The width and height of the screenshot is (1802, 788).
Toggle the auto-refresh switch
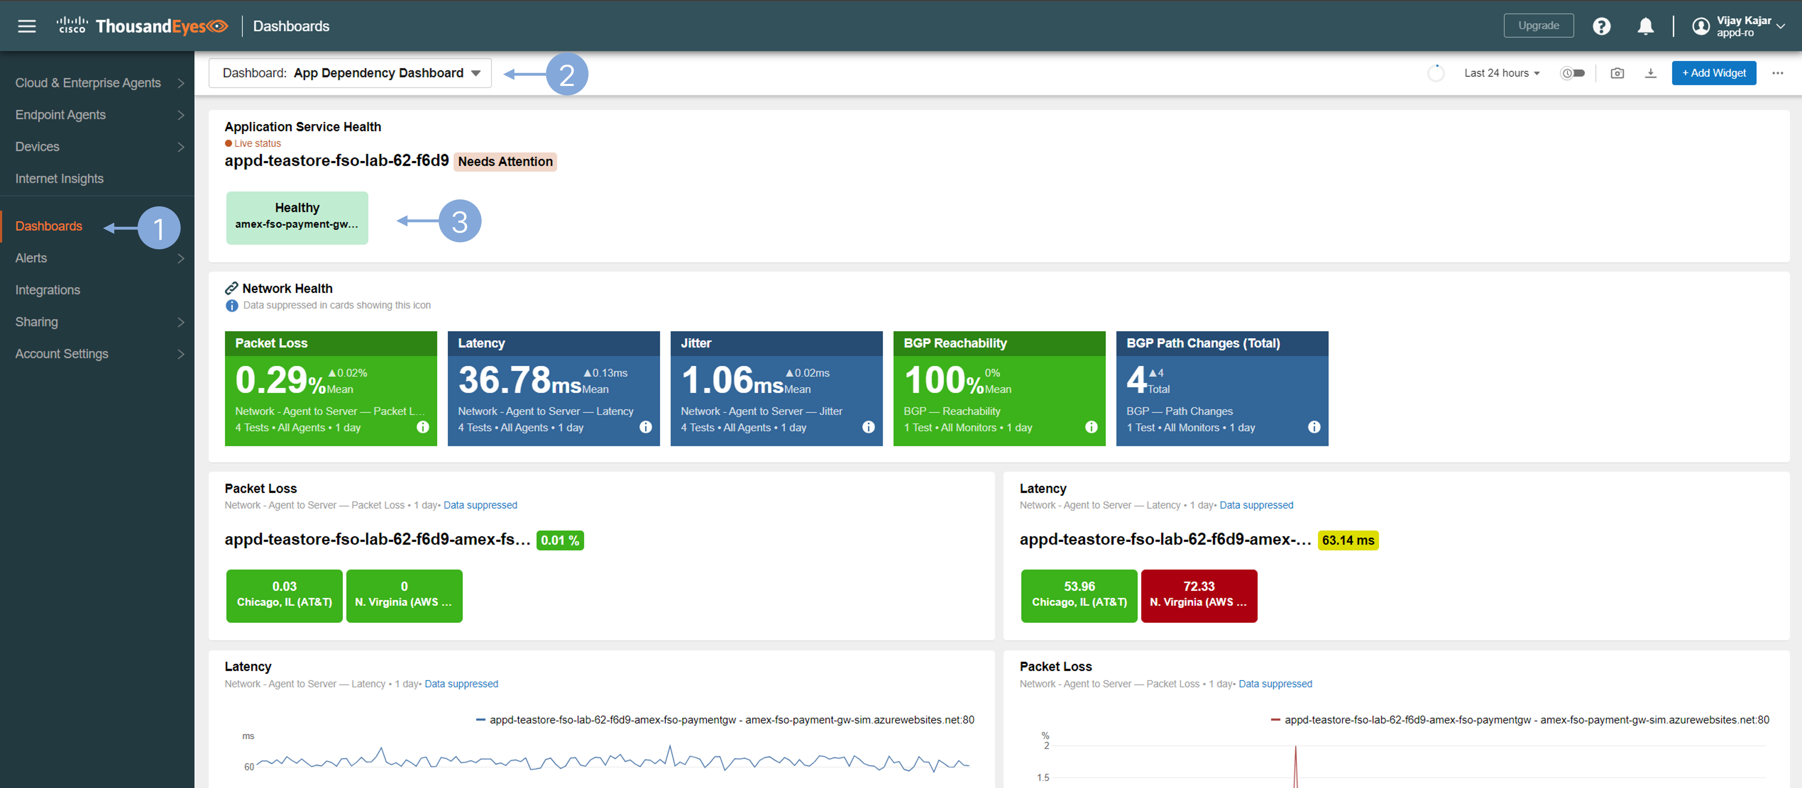click(x=1573, y=73)
